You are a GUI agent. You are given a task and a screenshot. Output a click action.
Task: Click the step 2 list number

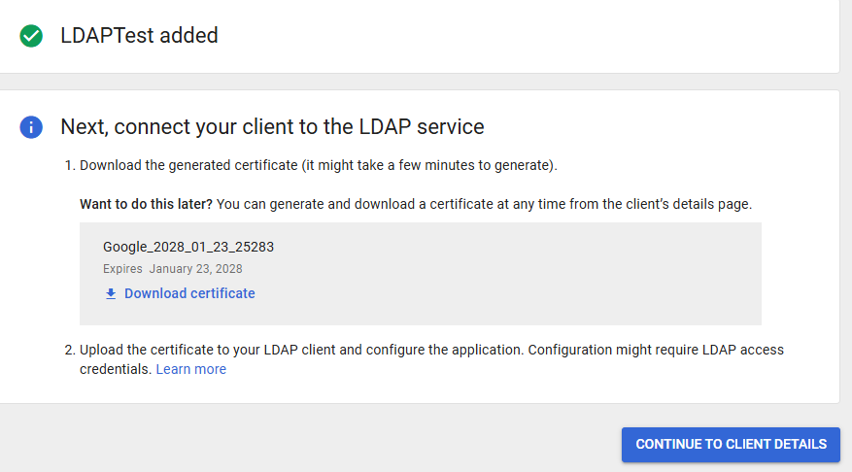(x=69, y=350)
